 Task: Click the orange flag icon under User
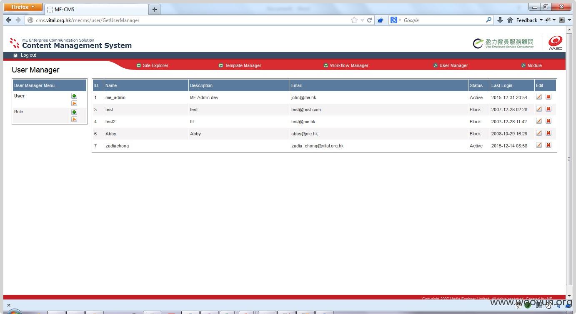(x=74, y=103)
